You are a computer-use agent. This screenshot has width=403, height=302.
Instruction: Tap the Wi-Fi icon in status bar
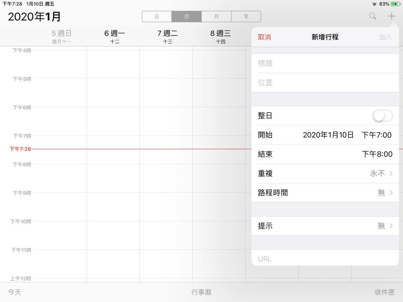(x=374, y=4)
